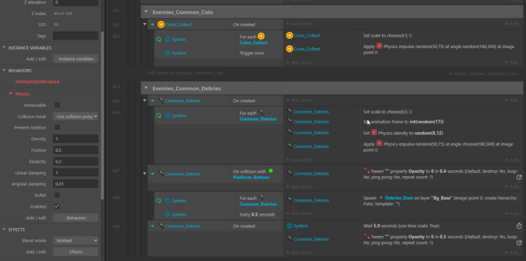526x261 pixels.
Task: Click the For each loop icon in event 406
Action: (158, 116)
